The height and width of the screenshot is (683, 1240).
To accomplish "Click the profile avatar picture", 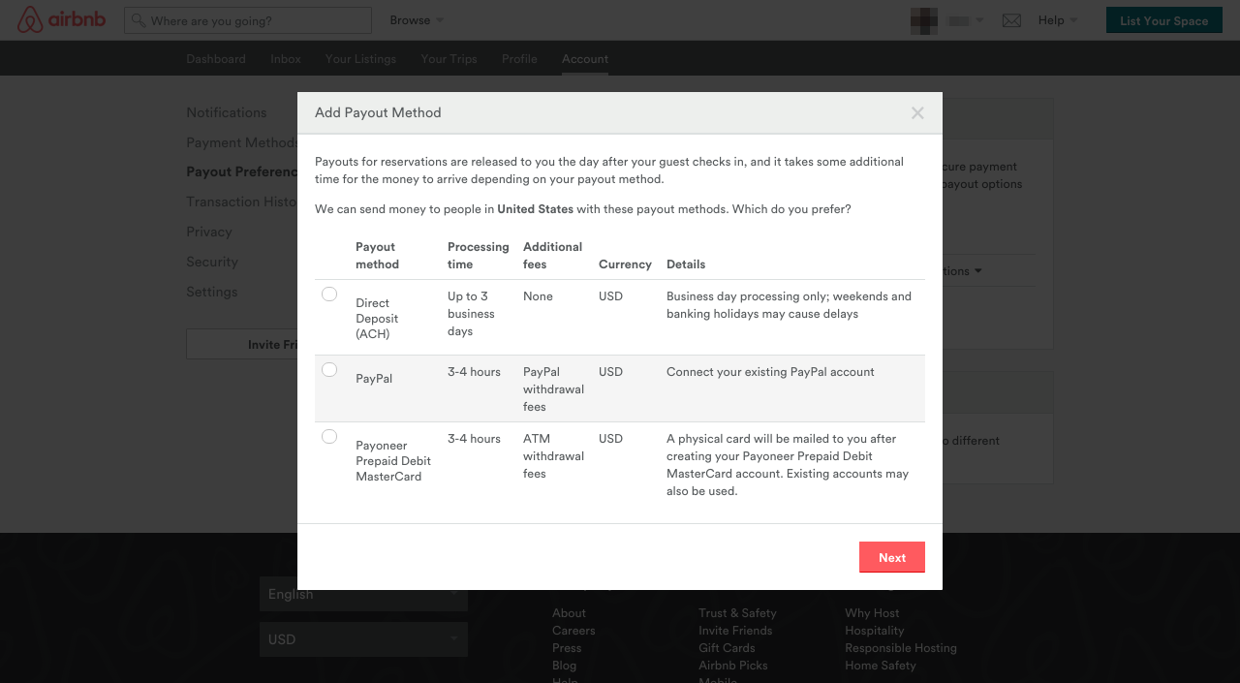I will [x=924, y=20].
